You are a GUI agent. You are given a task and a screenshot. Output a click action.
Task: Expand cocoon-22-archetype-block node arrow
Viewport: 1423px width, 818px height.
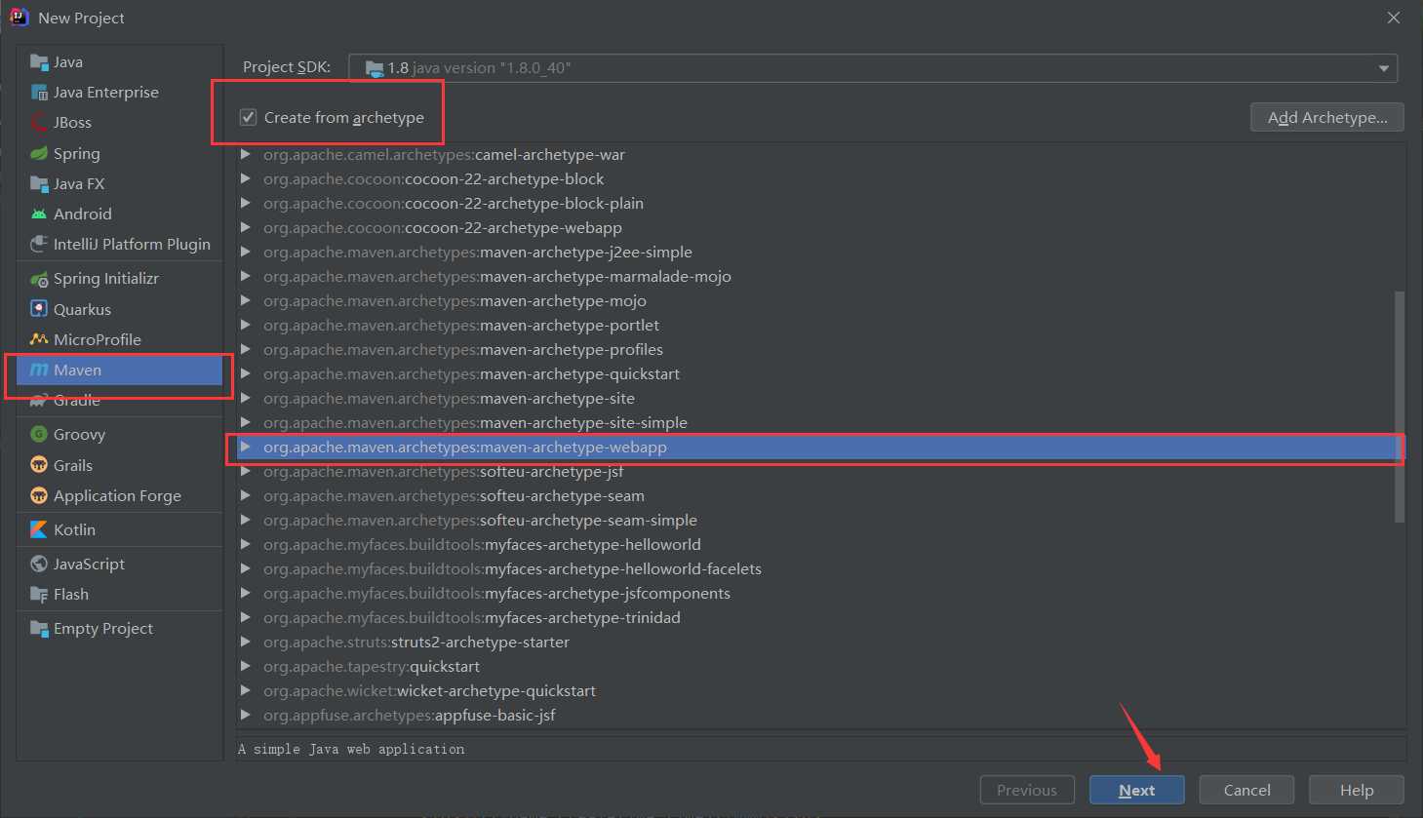246,178
